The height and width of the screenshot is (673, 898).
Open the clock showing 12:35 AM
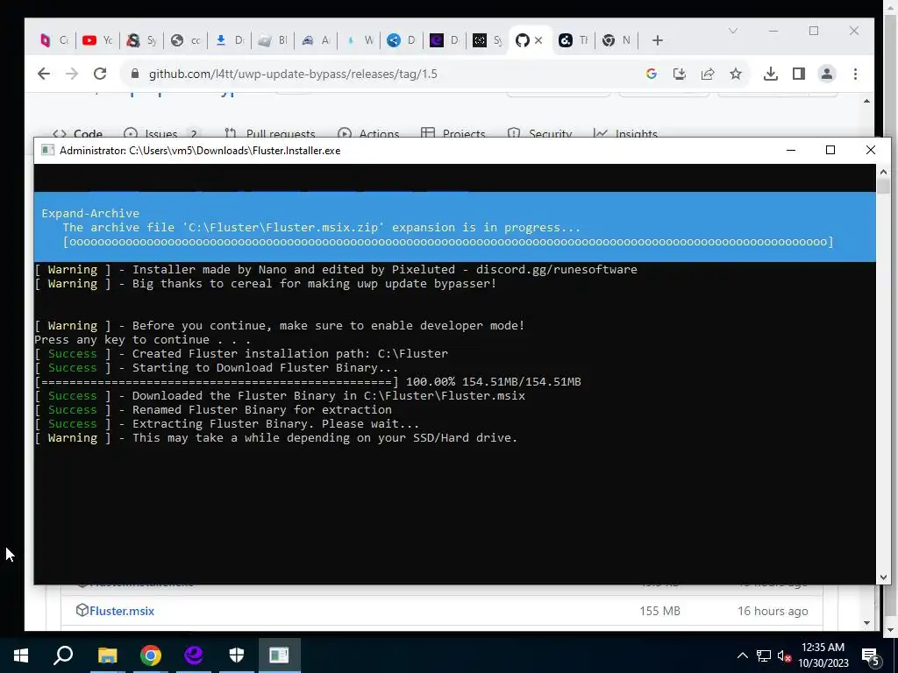tap(823, 655)
